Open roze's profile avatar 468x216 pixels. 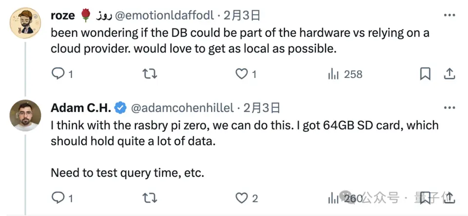[25, 23]
